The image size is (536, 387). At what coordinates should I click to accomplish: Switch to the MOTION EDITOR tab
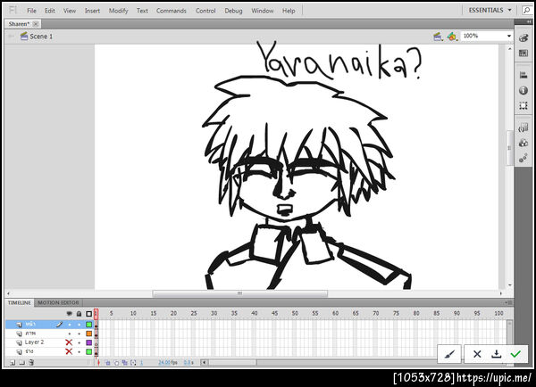point(58,302)
